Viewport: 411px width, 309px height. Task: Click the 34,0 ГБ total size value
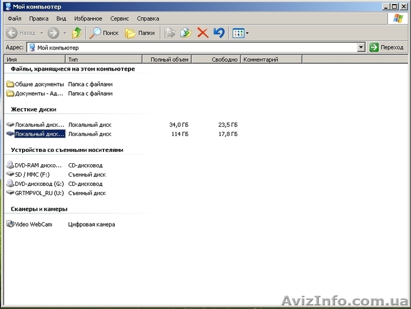[179, 125]
